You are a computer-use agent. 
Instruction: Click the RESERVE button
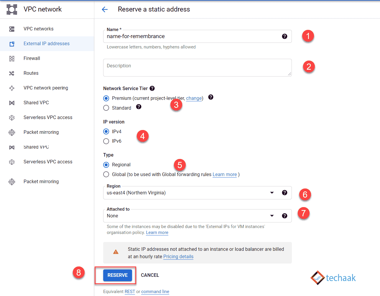pos(118,275)
